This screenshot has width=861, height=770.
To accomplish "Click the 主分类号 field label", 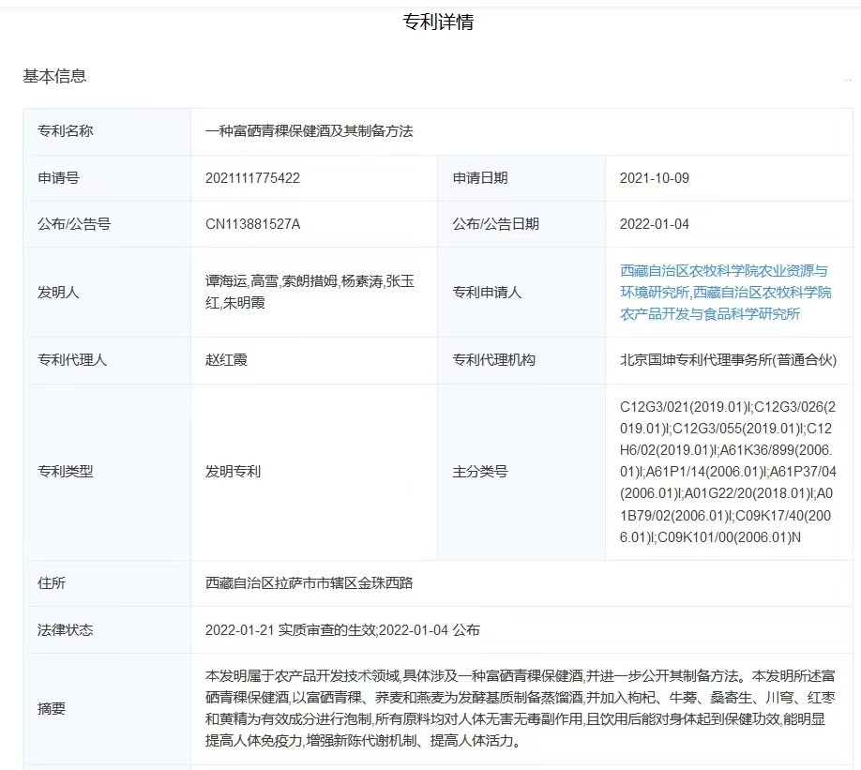I will pyautogui.click(x=479, y=472).
